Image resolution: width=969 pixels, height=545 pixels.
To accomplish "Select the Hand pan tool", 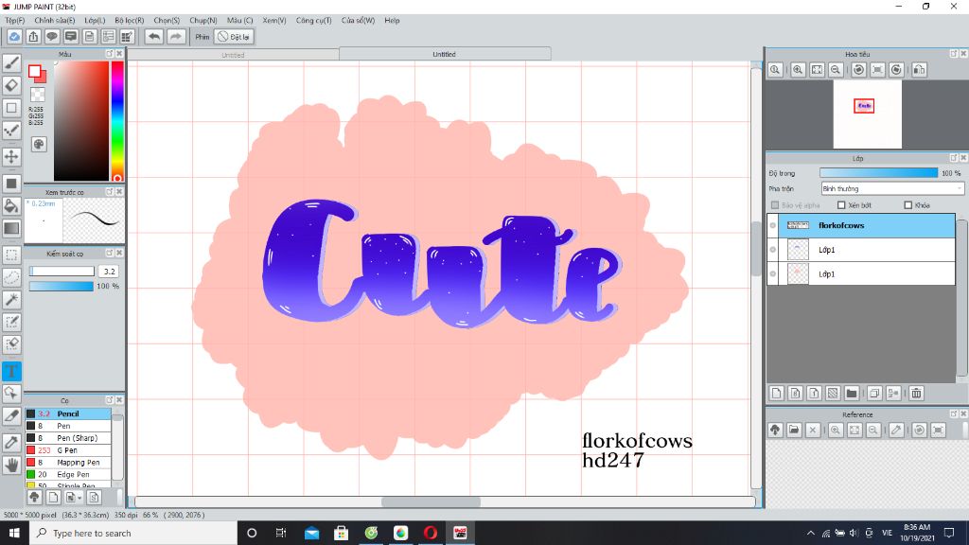I will point(11,465).
